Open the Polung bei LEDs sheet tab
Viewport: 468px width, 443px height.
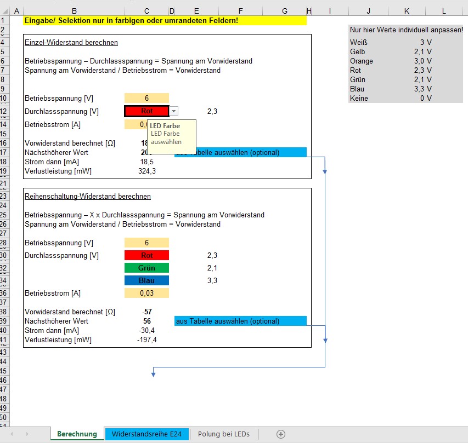click(x=223, y=434)
